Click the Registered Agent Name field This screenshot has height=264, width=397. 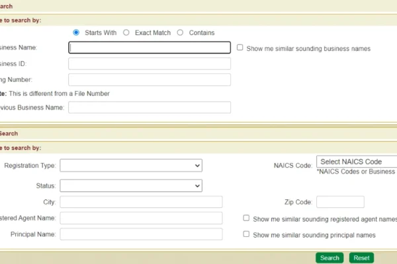click(141, 218)
